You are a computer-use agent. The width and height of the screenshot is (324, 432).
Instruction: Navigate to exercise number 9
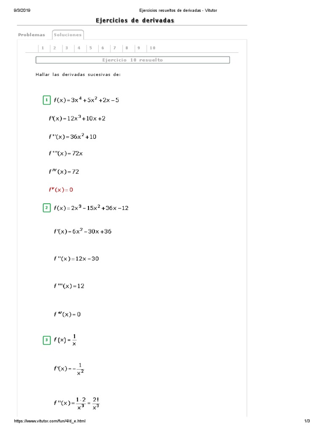tap(139, 48)
